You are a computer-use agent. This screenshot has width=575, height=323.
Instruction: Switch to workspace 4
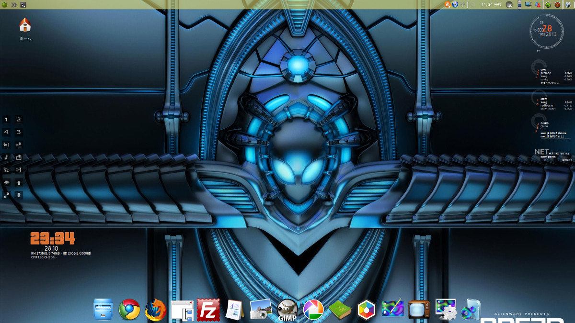click(6, 132)
